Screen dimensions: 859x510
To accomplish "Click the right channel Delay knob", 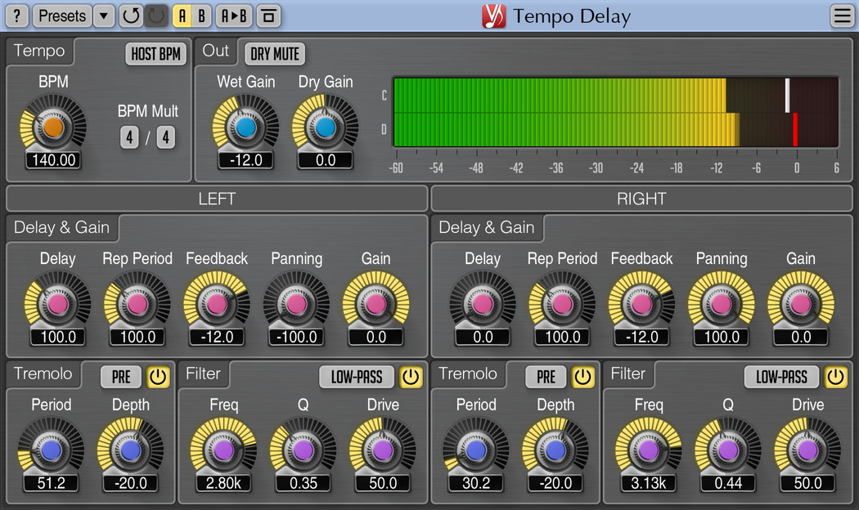I will click(x=483, y=304).
